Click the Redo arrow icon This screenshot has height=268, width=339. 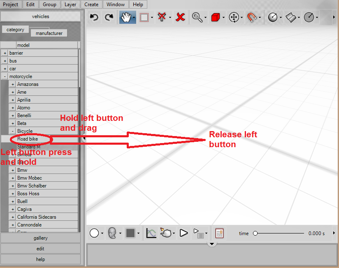tap(109, 17)
